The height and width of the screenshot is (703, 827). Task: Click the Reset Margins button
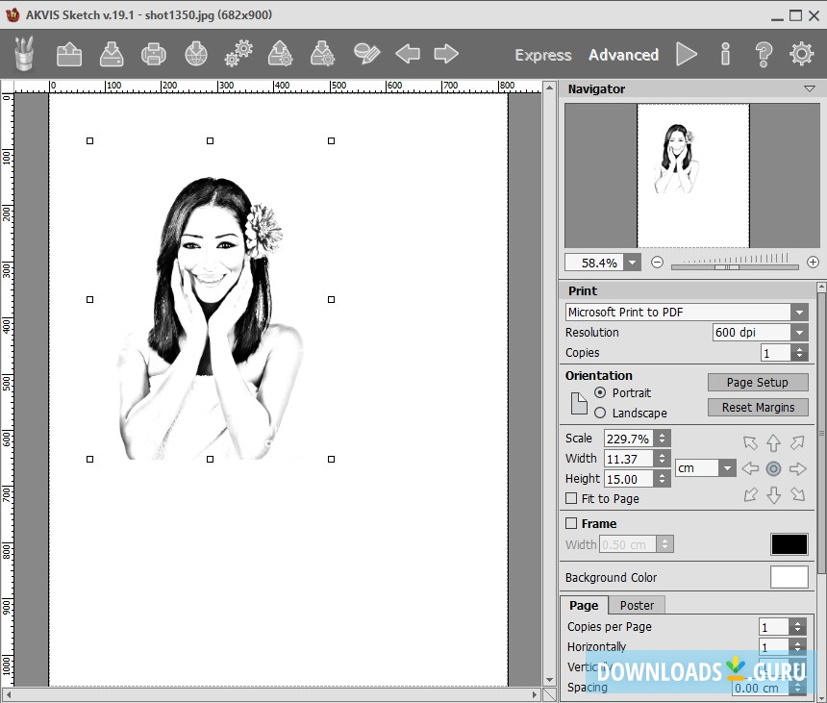[757, 407]
